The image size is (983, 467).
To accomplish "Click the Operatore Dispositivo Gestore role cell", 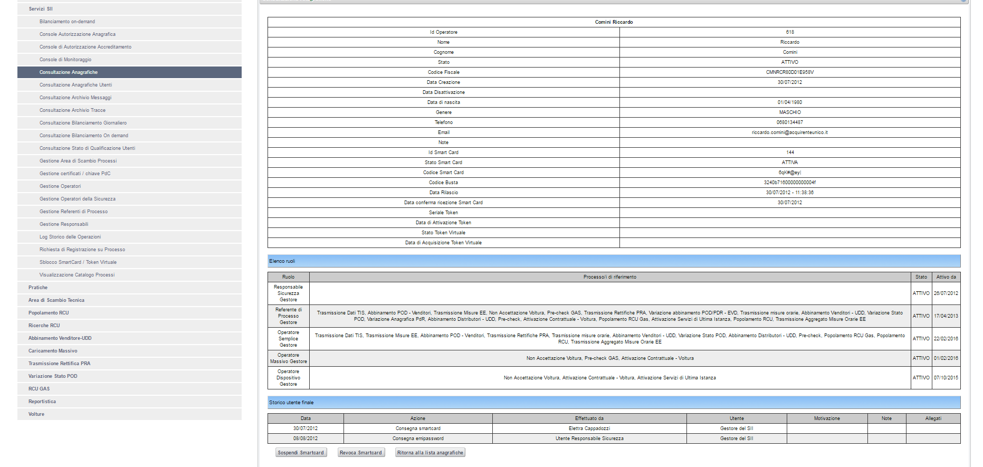I will [288, 378].
